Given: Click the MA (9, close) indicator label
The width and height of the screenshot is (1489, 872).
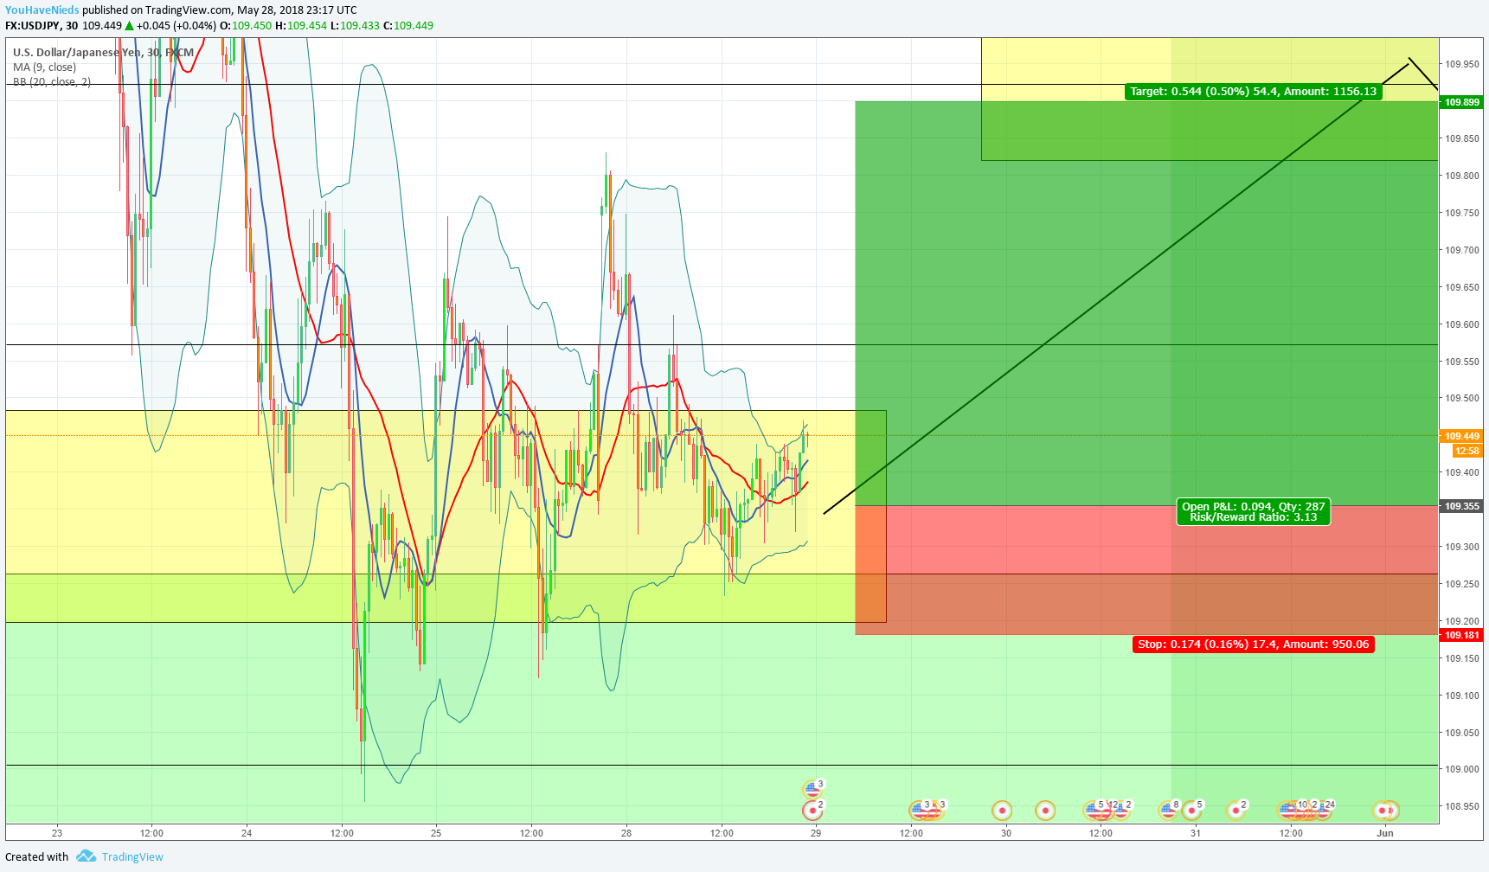Looking at the screenshot, I should click(x=44, y=67).
